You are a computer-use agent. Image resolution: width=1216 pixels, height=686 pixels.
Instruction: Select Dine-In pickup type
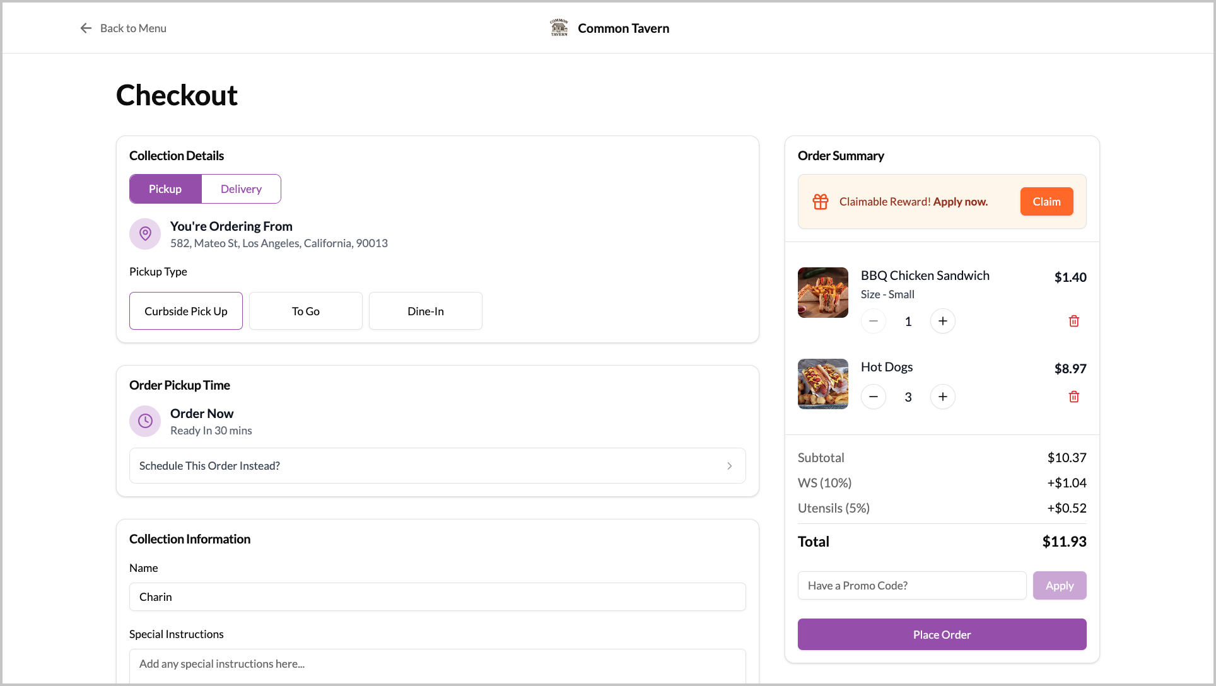point(426,311)
